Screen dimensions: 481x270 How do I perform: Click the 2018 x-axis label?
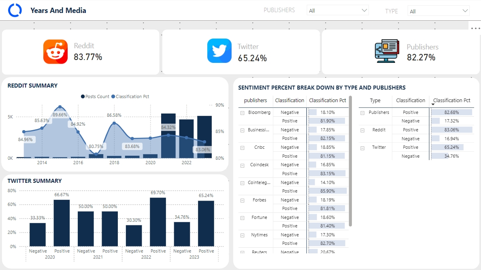(114, 163)
